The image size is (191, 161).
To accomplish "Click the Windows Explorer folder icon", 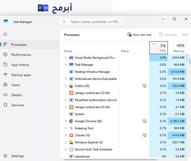I will (x=71, y=142).
